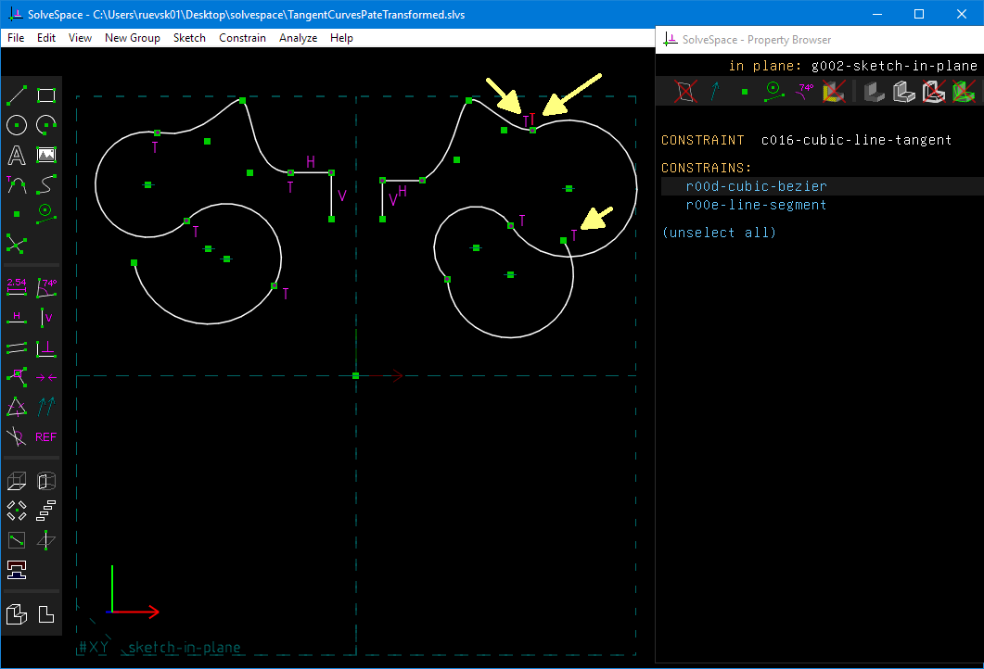Apply the Point On Line/Curve constraint
This screenshot has width=984, height=669.
[17, 377]
